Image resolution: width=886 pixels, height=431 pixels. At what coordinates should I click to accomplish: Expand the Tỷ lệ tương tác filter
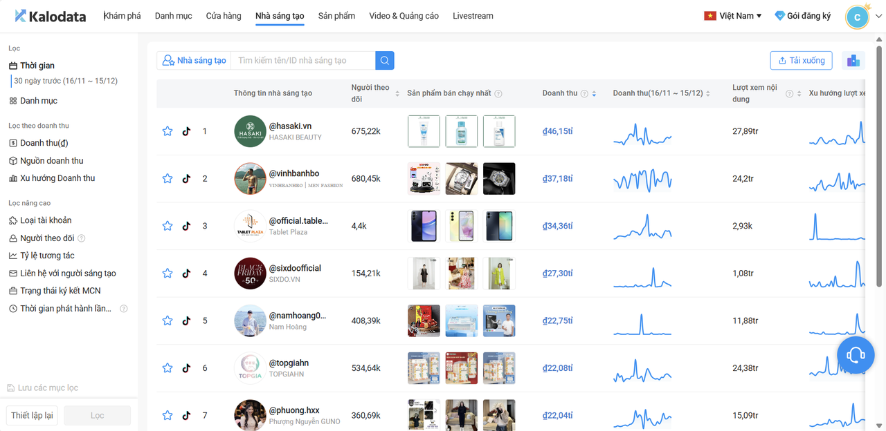[42, 256]
